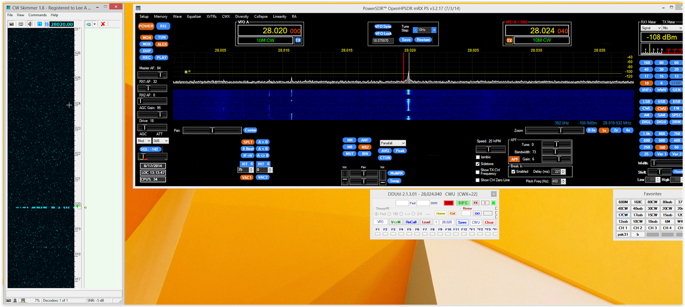Open the Commands menu in CW Skimmer
The image size is (685, 307).
[x=38, y=15]
